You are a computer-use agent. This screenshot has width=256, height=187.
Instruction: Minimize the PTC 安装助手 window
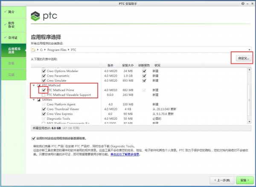point(247,3)
